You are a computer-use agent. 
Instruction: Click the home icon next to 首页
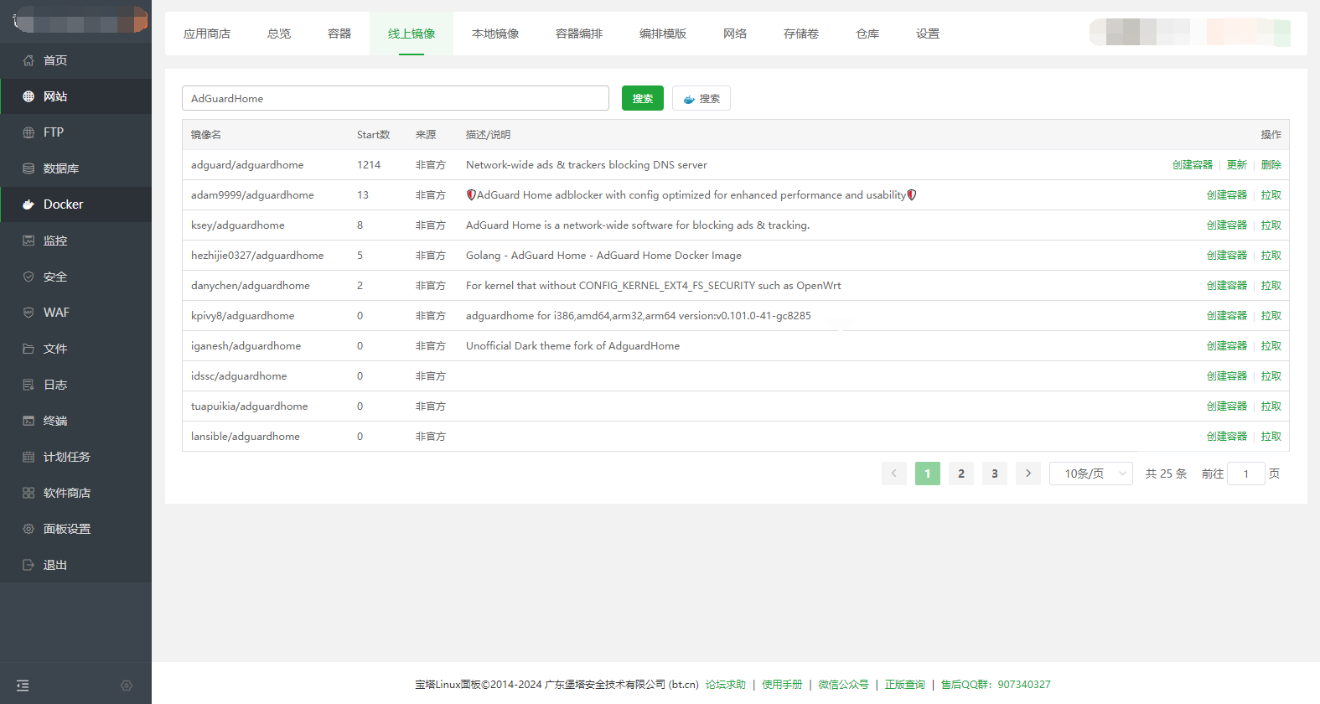pos(28,60)
